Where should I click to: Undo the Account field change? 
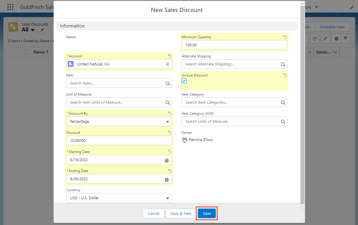coord(169,56)
